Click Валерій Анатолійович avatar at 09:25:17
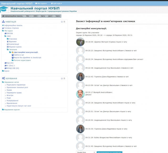This screenshot has height=153, width=168. 80,94
